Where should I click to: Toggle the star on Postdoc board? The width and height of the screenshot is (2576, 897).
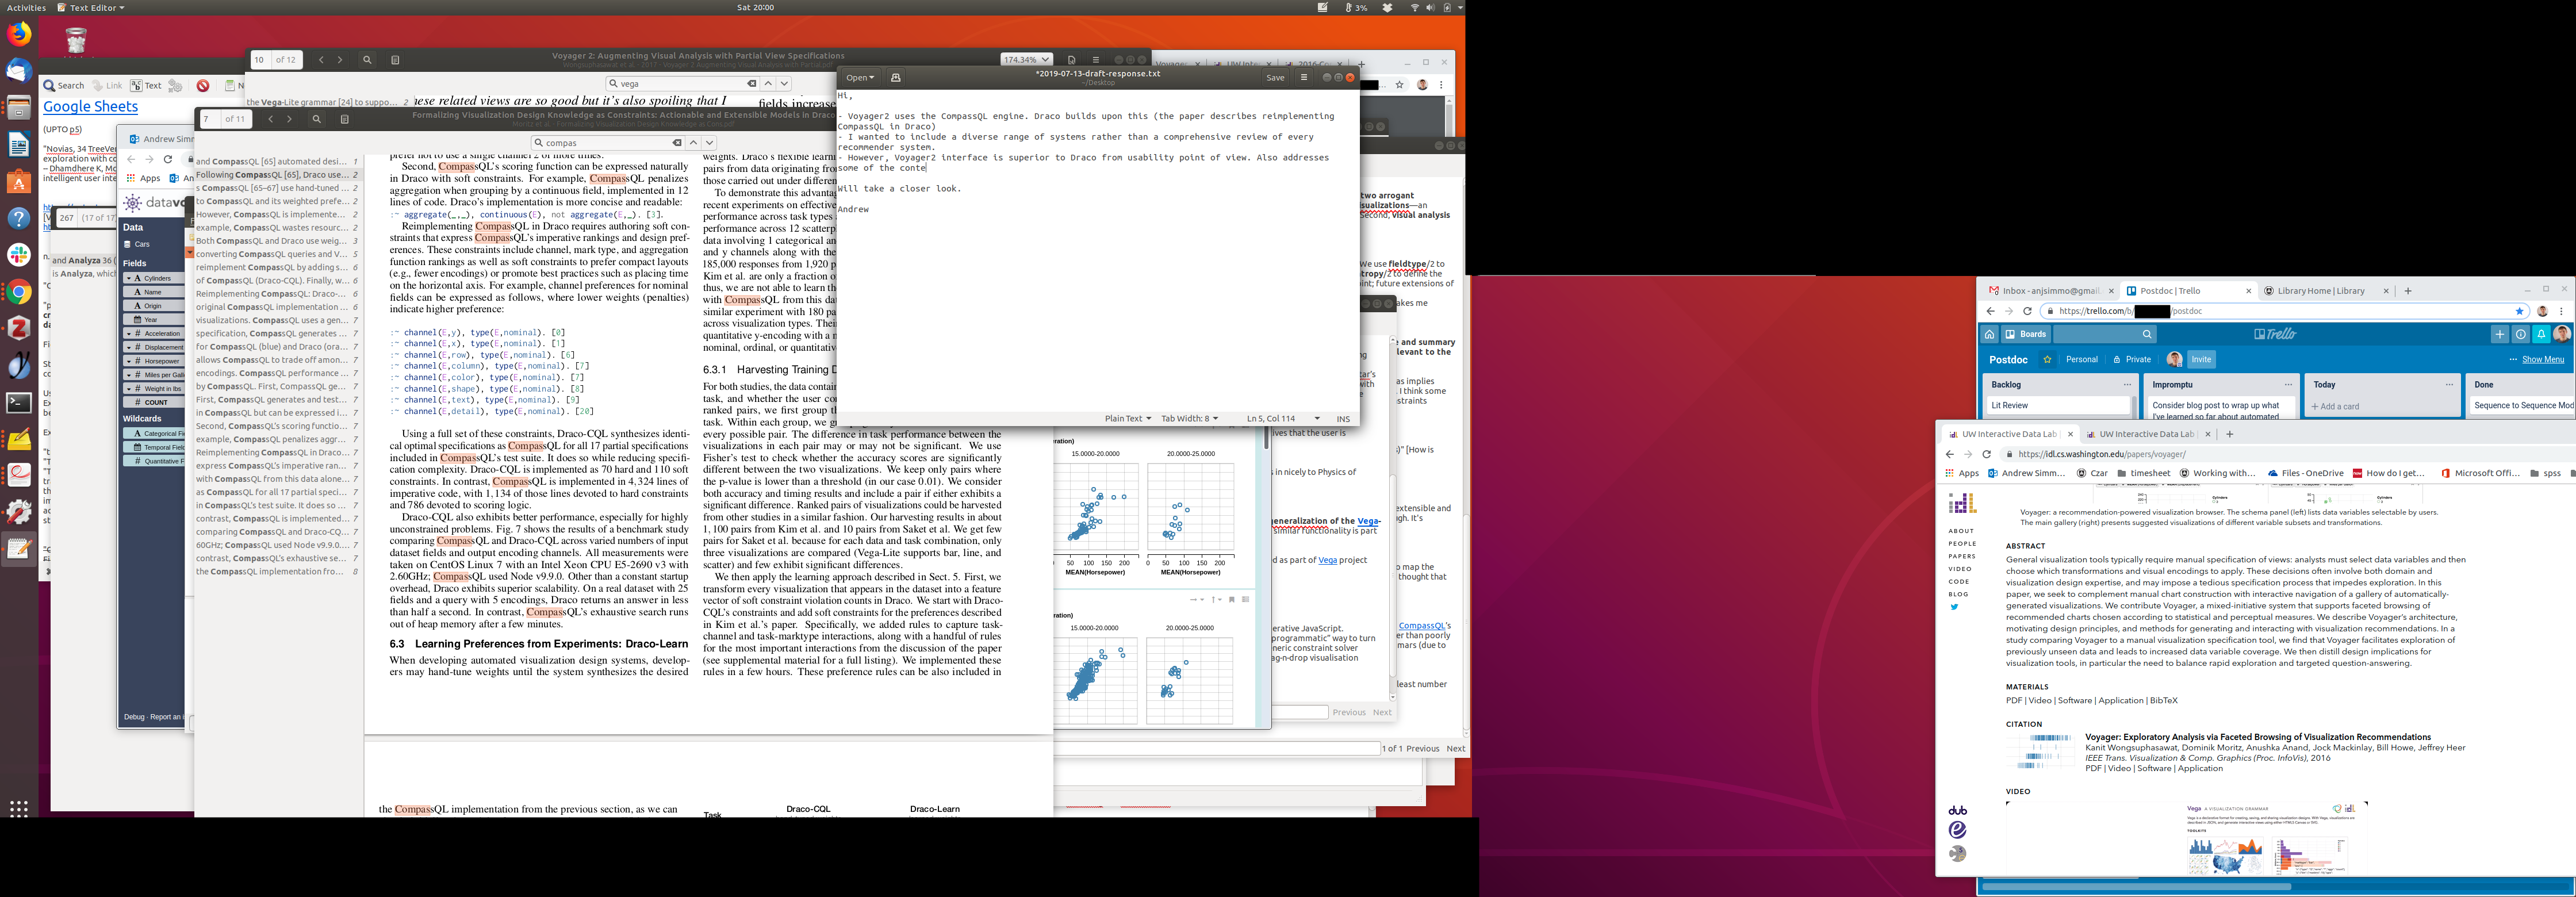click(x=2047, y=359)
